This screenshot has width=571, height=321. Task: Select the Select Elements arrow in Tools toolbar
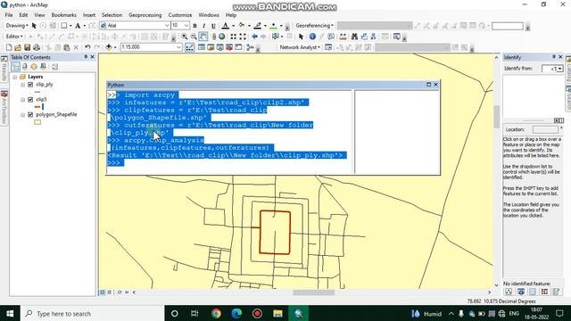coord(301,37)
